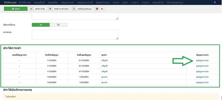Click the ปิด button with red X
The image size is (222, 100).
[100, 9]
